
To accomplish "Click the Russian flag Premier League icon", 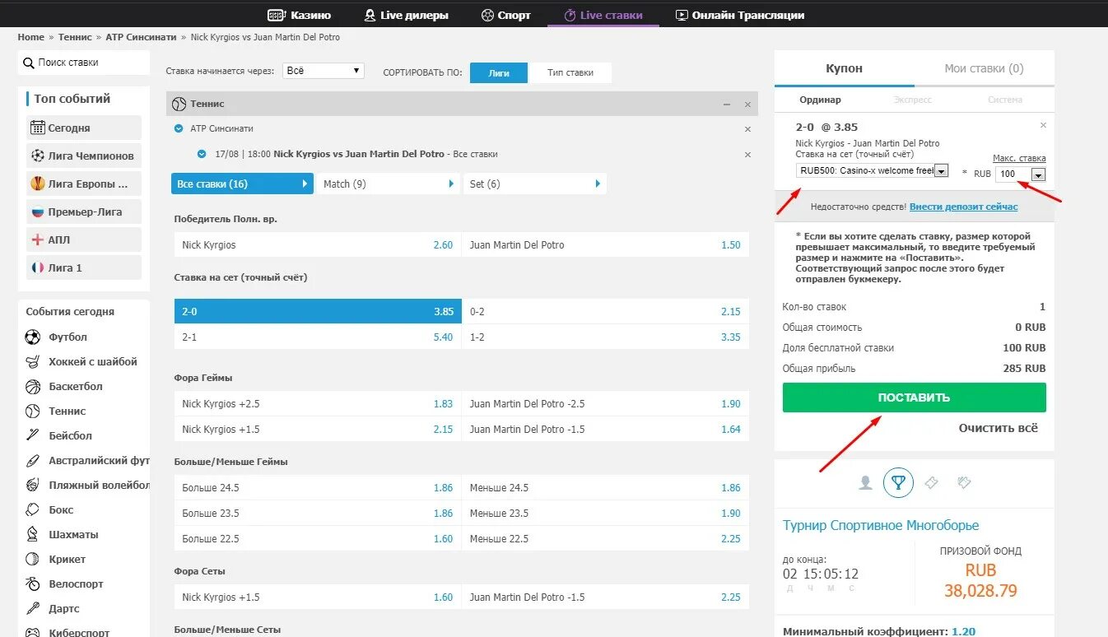I will coord(38,212).
